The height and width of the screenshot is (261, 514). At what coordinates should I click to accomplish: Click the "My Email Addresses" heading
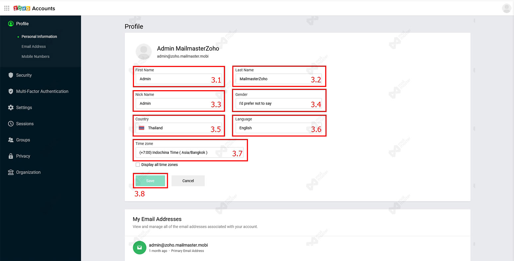157,219
